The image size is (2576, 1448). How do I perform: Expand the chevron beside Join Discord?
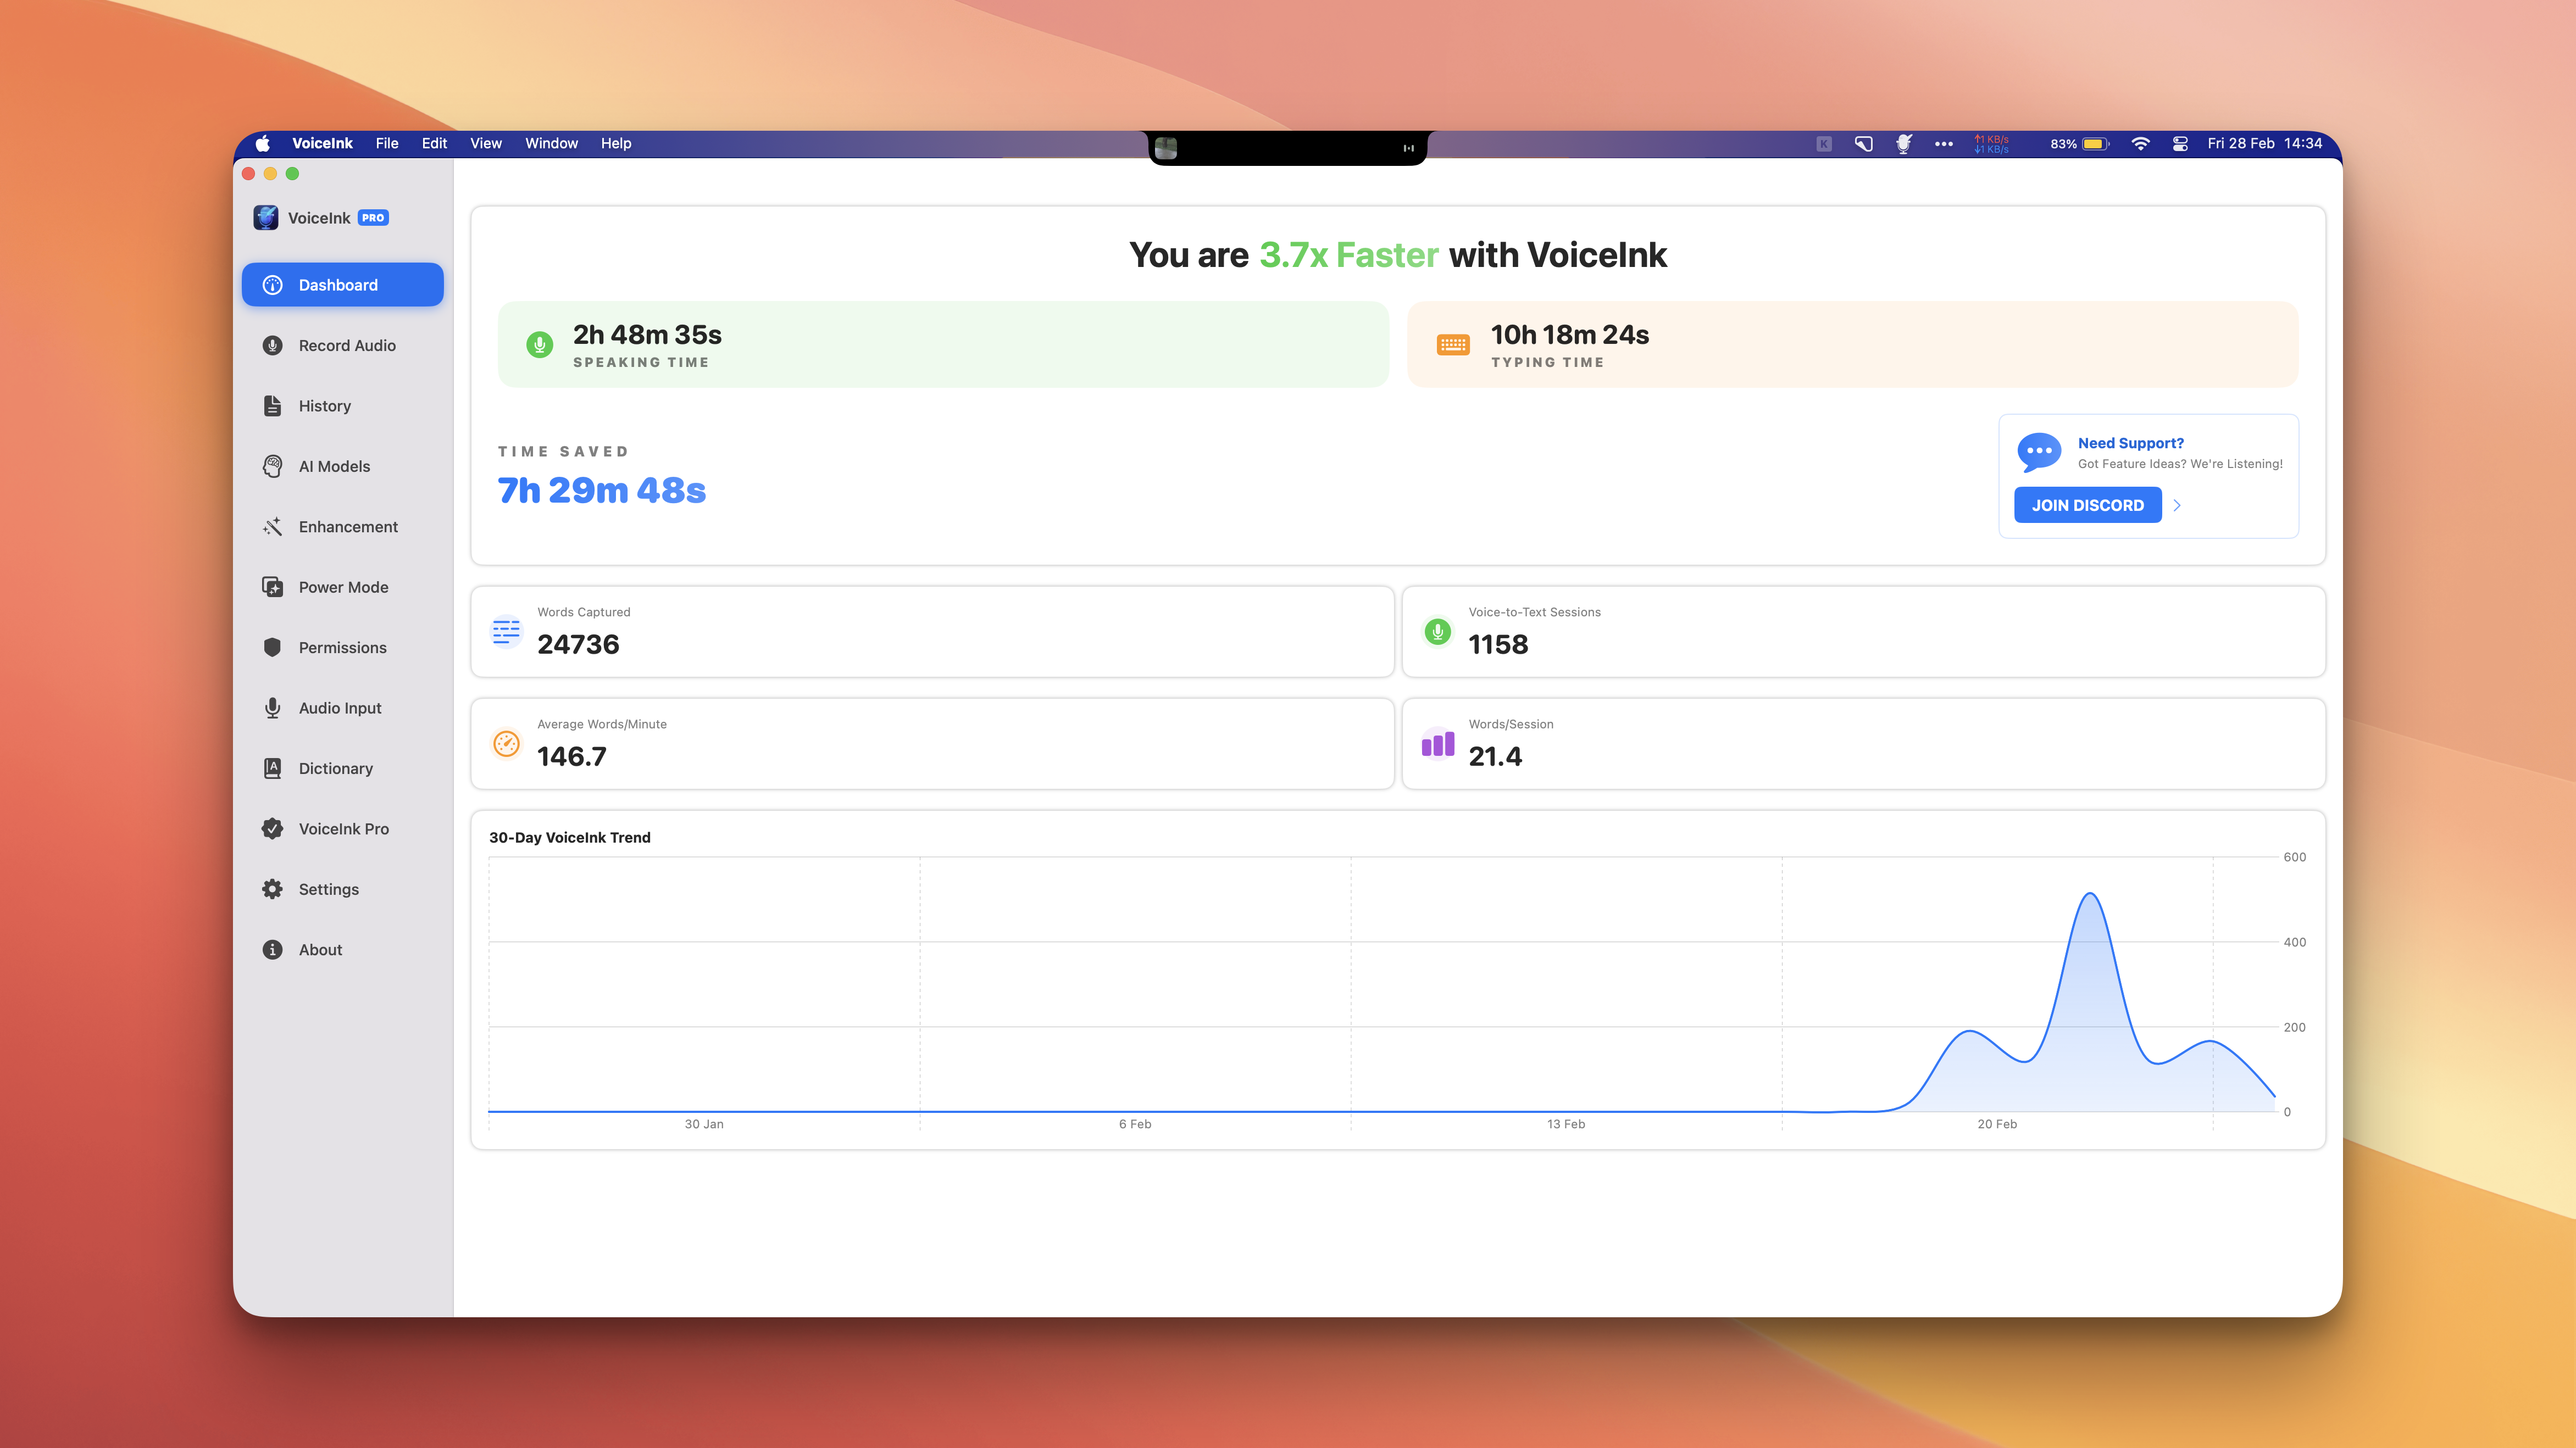pyautogui.click(x=2177, y=505)
